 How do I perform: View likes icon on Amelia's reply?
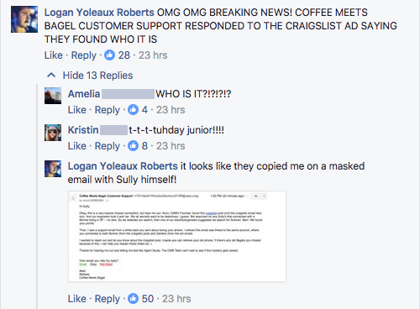pyautogui.click(x=133, y=110)
